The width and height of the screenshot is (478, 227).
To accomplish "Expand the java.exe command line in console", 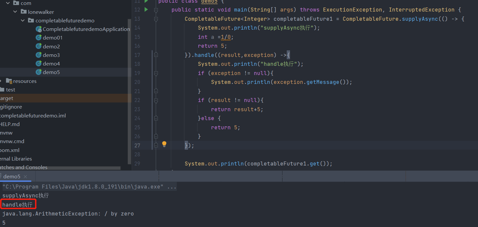I will pos(90,187).
